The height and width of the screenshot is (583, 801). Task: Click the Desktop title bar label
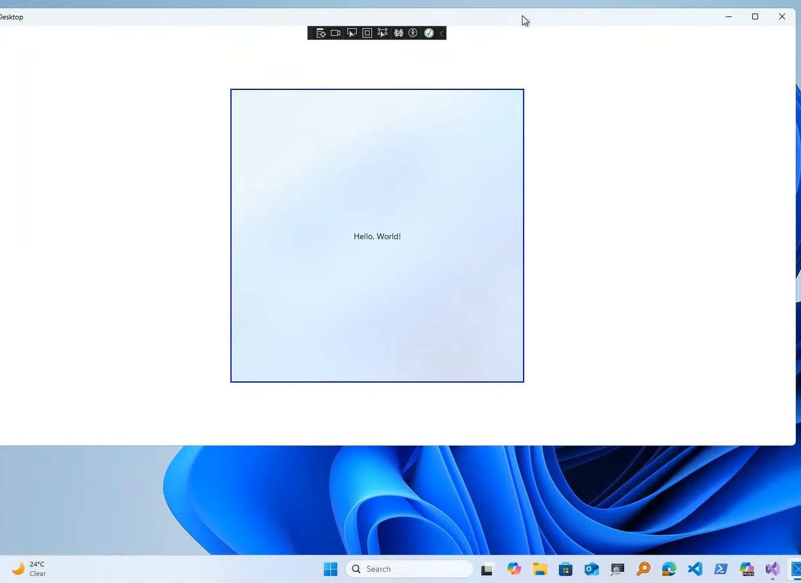pyautogui.click(x=11, y=16)
